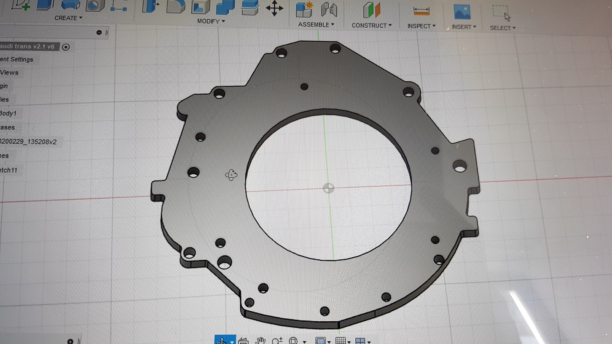Click the Fillet tool in Modify group
This screenshot has height=344, width=612.
(x=176, y=7)
